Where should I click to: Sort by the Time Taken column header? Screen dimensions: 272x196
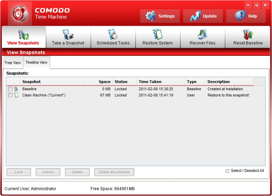pyautogui.click(x=161, y=82)
